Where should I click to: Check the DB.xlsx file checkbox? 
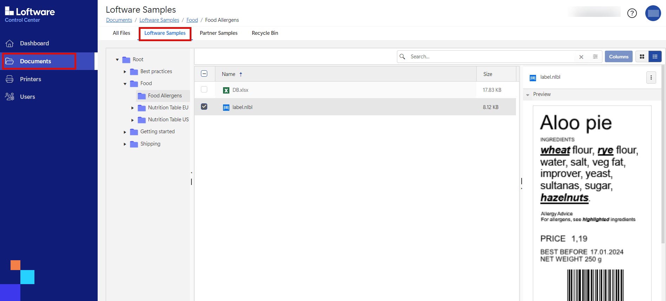point(204,90)
